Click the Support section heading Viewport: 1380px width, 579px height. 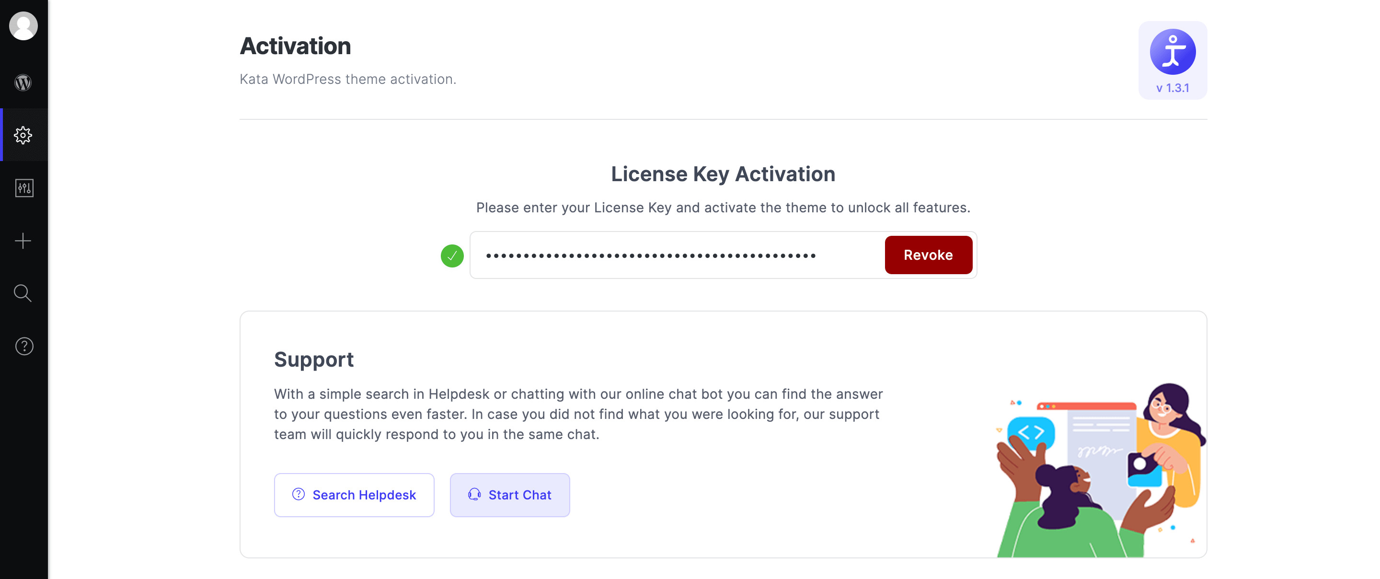point(313,360)
